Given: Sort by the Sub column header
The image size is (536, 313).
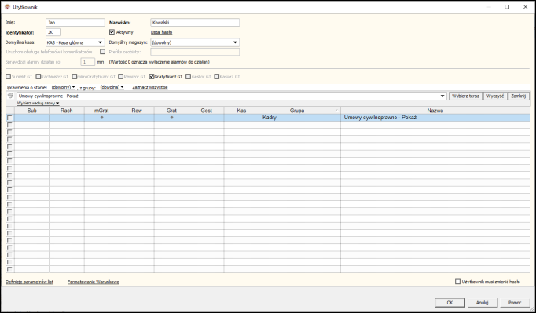Looking at the screenshot, I should [x=31, y=111].
